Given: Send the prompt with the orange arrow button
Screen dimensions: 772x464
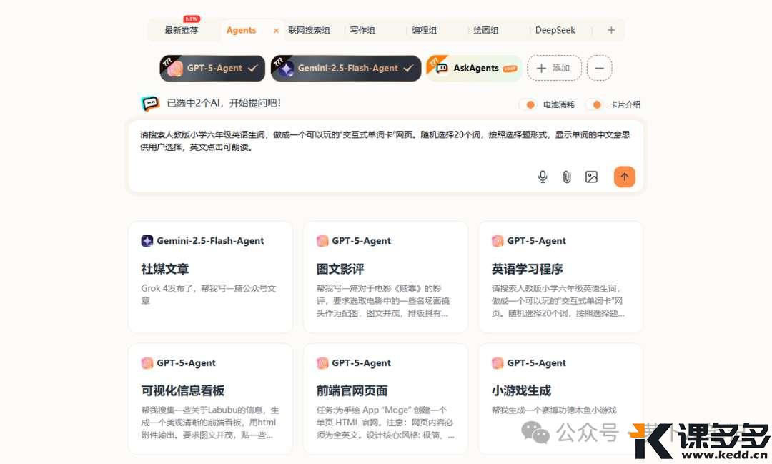Looking at the screenshot, I should tap(624, 177).
